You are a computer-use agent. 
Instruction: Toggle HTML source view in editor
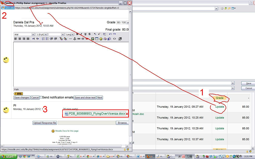point(115,39)
